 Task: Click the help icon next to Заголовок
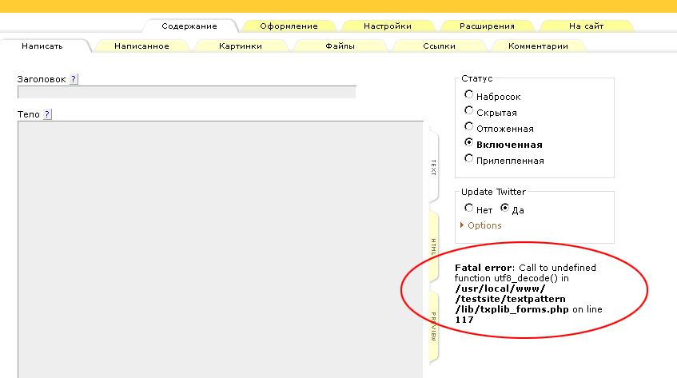click(x=74, y=79)
